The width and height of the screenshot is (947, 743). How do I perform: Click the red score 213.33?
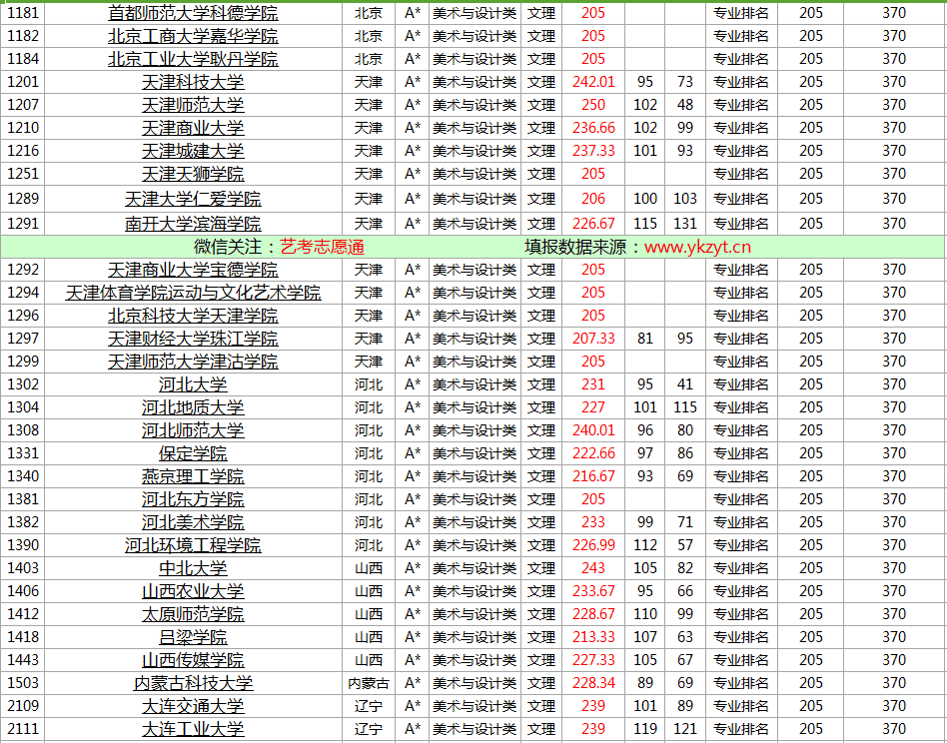(x=593, y=637)
